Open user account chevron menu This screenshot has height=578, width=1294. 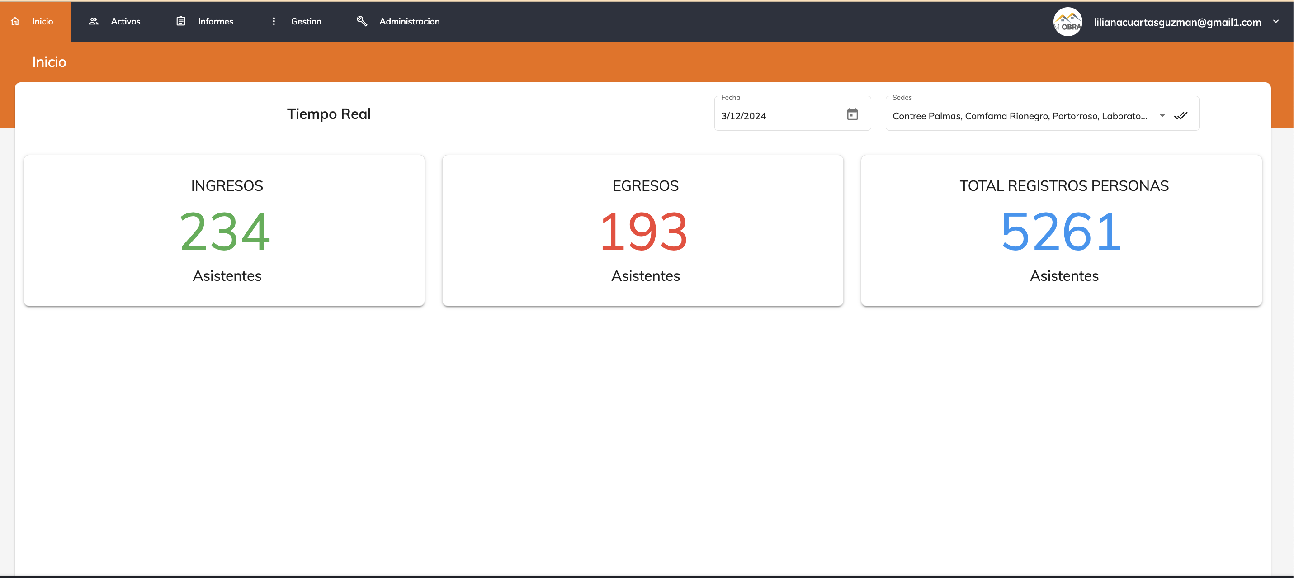click(1275, 22)
